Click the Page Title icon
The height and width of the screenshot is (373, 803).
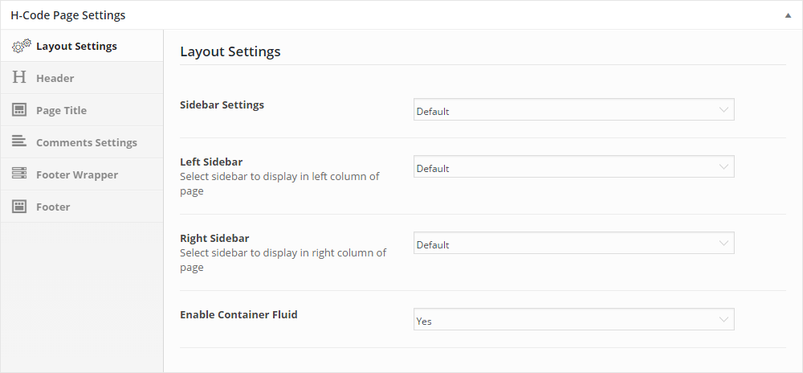(x=19, y=110)
